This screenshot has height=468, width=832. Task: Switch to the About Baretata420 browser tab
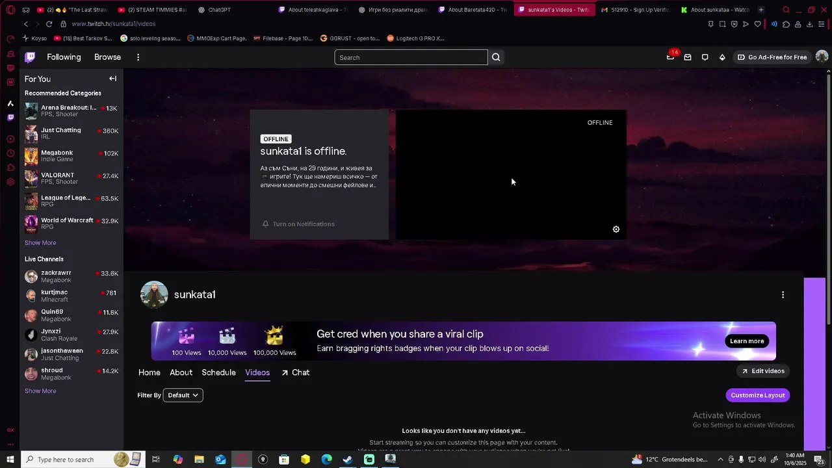[473, 10]
